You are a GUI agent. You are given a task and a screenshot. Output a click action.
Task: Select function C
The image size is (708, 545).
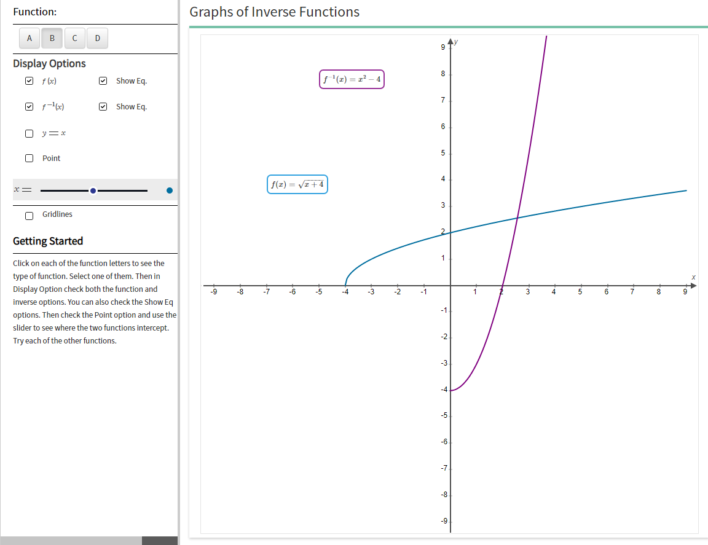pyautogui.click(x=74, y=38)
